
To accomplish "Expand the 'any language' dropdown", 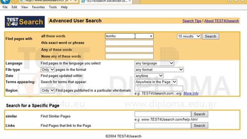I will tap(154, 63).
